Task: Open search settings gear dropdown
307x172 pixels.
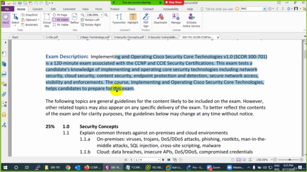Action: (x=271, y=9)
